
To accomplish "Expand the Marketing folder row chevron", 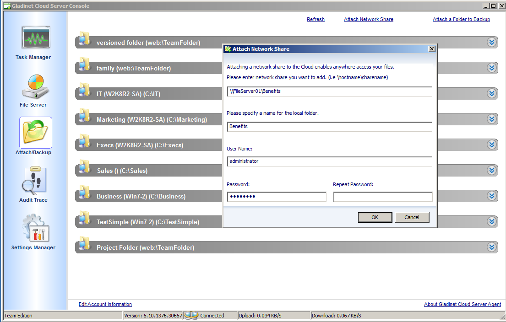I will tap(492, 119).
